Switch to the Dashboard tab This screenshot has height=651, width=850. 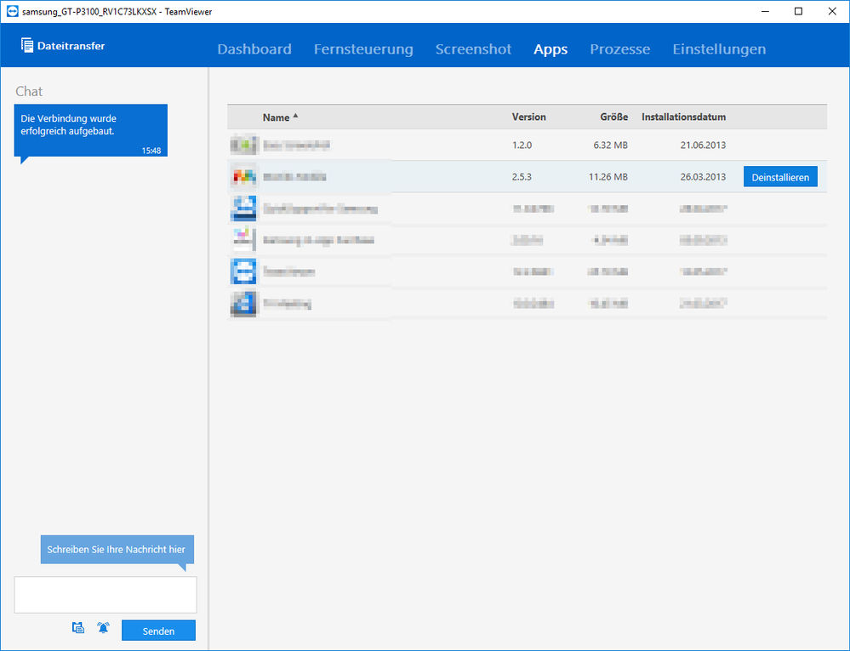[254, 49]
